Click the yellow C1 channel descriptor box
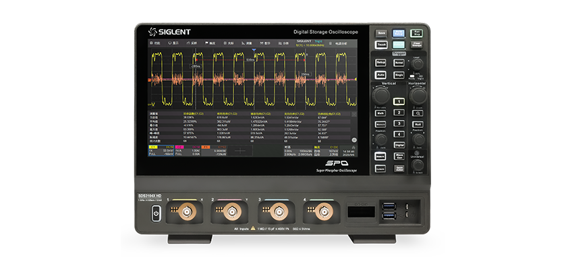 click(x=161, y=151)
